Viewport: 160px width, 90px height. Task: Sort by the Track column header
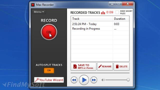[x=92, y=19]
